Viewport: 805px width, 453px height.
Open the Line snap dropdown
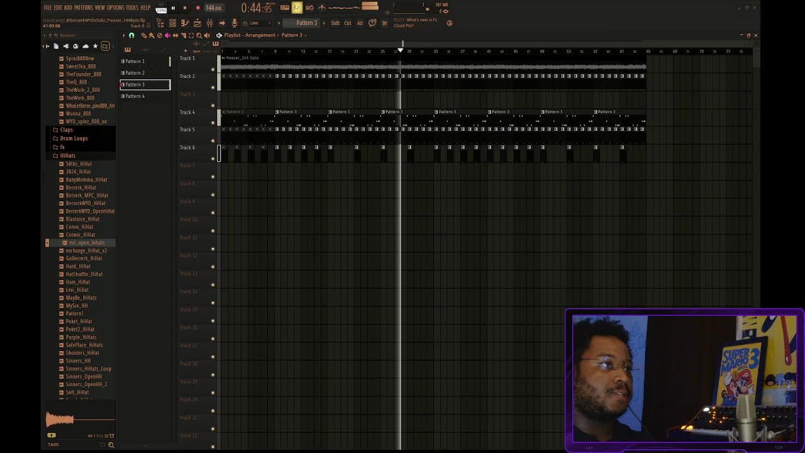pyautogui.click(x=257, y=23)
